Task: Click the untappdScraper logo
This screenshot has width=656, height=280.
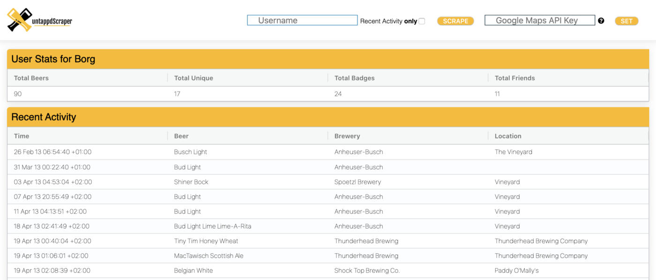Action: pyautogui.click(x=40, y=21)
